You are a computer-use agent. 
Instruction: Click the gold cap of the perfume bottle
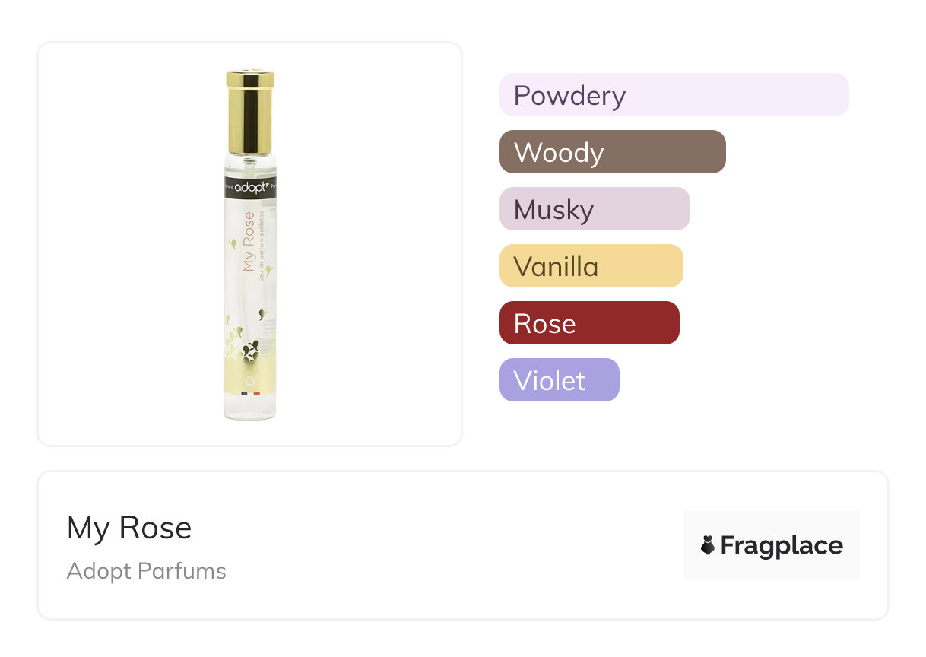[x=249, y=111]
